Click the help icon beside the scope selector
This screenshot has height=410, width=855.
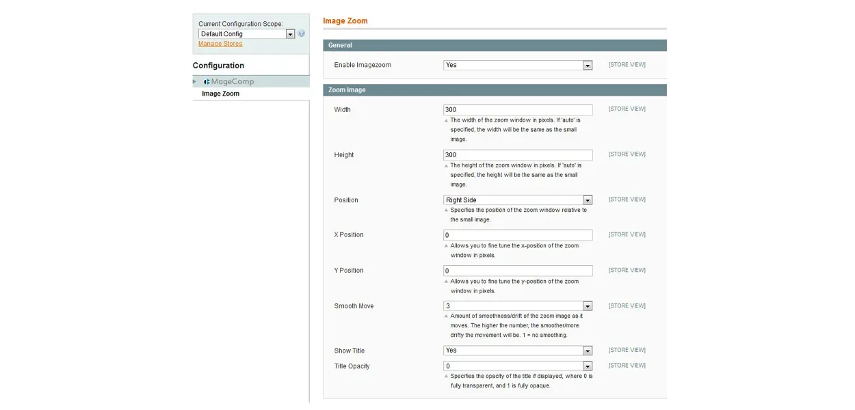tap(302, 33)
